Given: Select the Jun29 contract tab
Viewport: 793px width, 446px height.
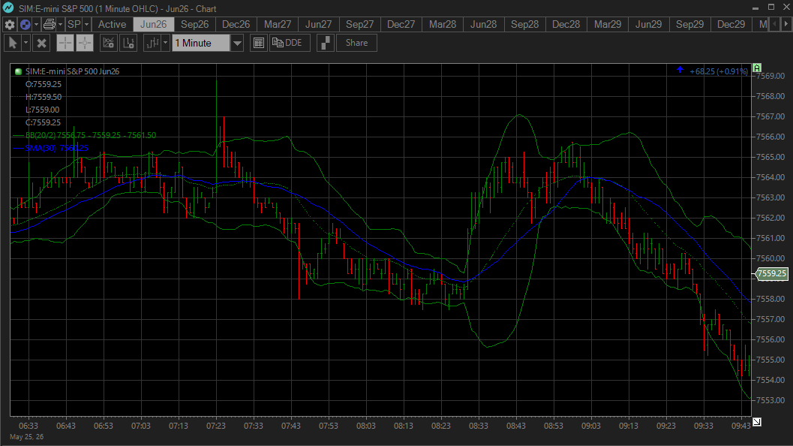Looking at the screenshot, I should (649, 24).
